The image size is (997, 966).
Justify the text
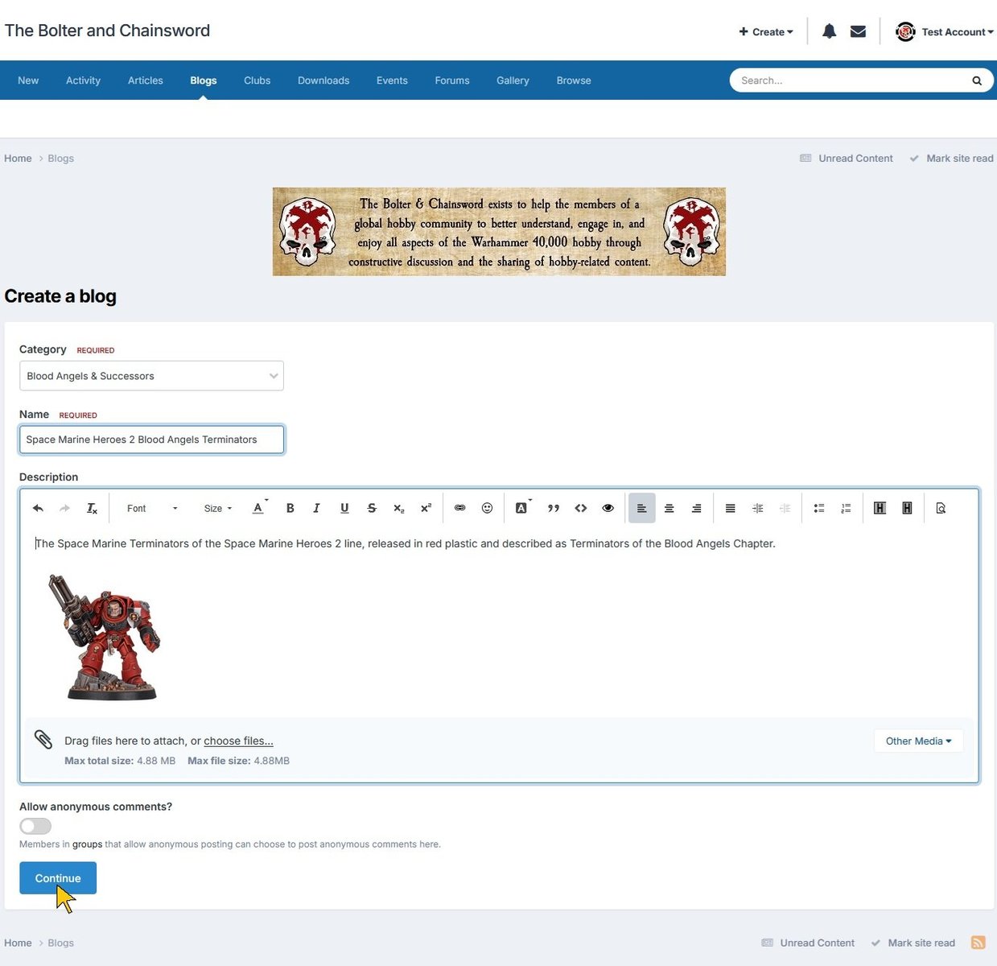click(x=731, y=508)
